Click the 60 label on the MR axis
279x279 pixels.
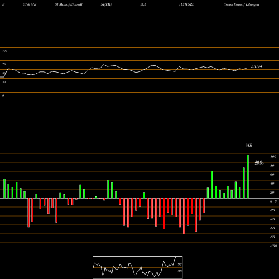pos(272,175)
